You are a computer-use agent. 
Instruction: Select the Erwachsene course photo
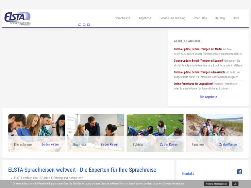pos(37,125)
